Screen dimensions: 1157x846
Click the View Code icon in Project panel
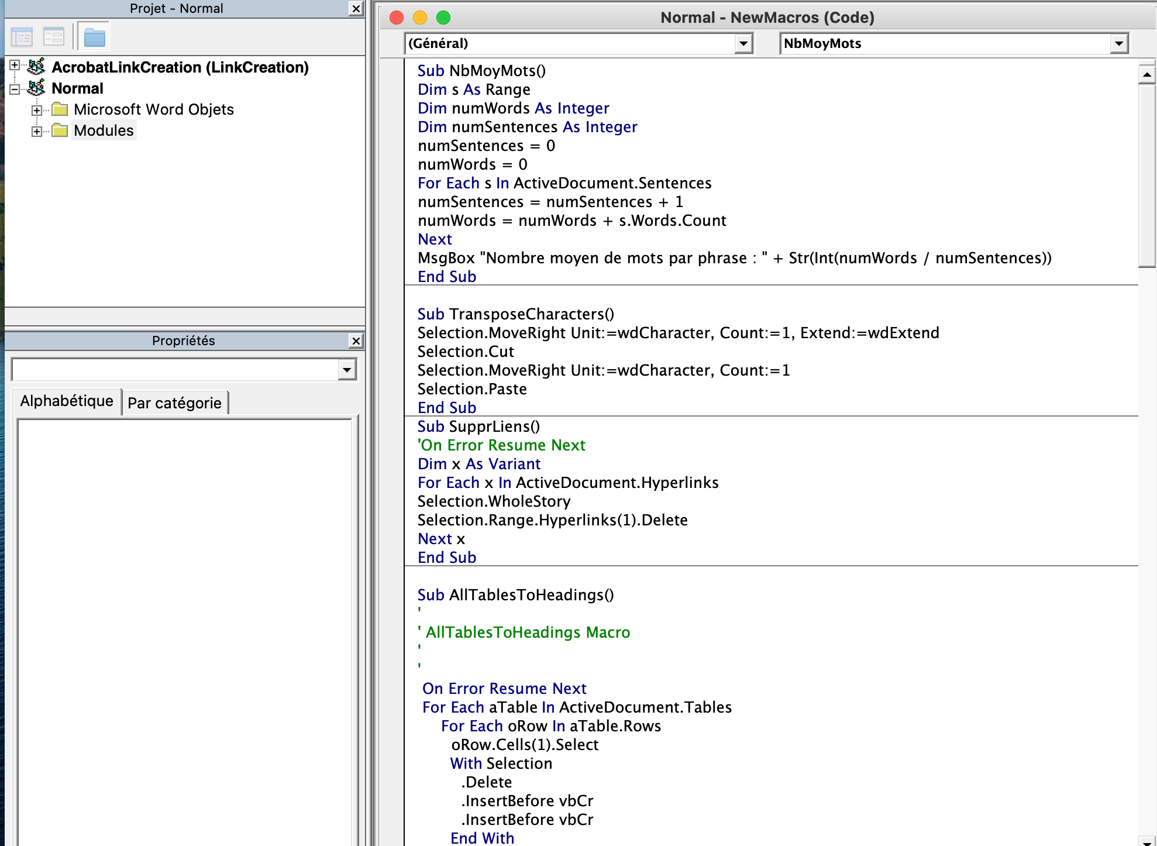tap(22, 37)
